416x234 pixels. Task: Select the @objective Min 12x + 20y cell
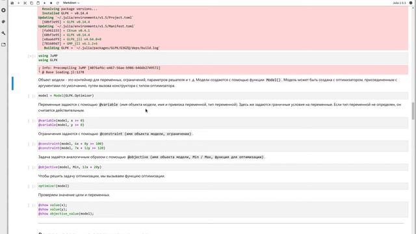click(222, 167)
